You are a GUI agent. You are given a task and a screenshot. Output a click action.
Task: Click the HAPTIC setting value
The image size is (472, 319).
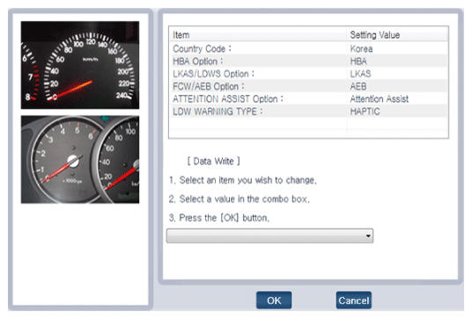[x=365, y=112]
